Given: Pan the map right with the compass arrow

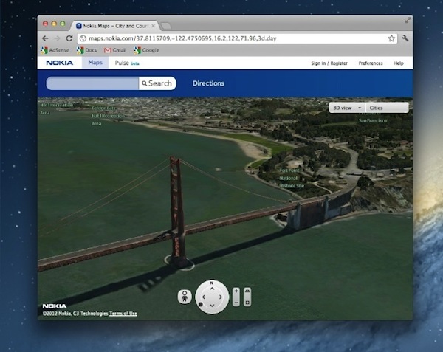Looking at the screenshot, I should 220,297.
